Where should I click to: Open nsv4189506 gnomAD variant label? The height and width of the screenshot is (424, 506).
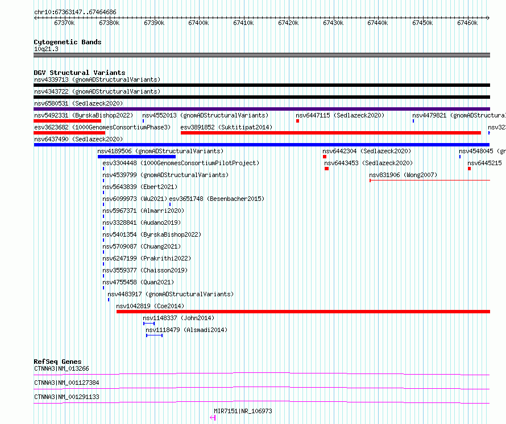pyautogui.click(x=160, y=151)
